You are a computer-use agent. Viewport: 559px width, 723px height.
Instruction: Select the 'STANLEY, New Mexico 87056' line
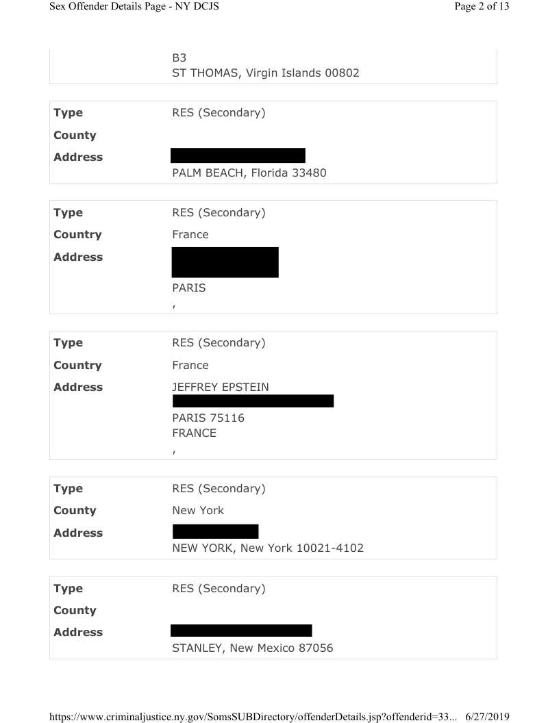tap(252, 648)
